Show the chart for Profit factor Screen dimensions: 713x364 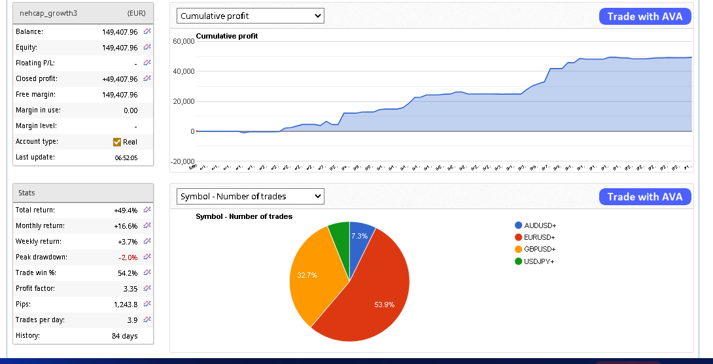coord(147,288)
